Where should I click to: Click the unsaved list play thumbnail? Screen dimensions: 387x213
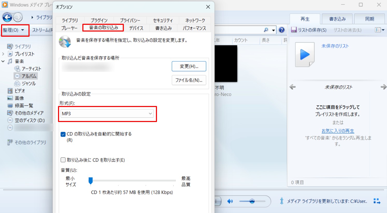pos(305,55)
